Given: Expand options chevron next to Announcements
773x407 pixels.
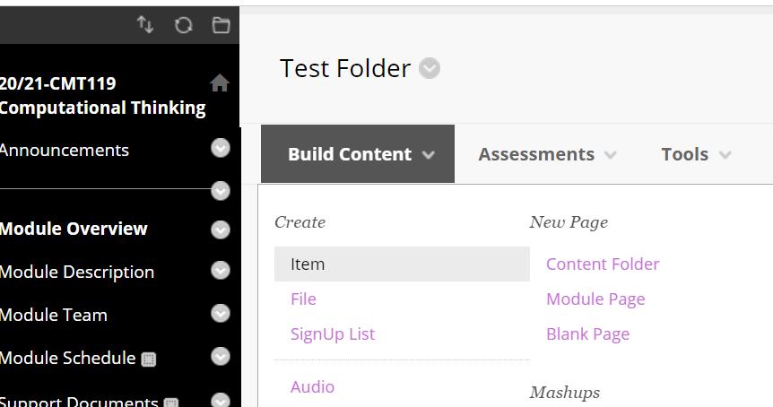Looking at the screenshot, I should click(x=221, y=148).
